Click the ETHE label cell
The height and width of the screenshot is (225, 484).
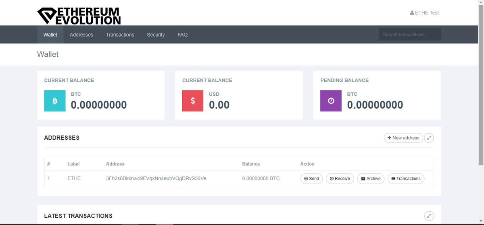click(x=74, y=178)
